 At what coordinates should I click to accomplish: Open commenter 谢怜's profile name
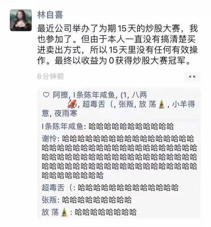click(49, 139)
